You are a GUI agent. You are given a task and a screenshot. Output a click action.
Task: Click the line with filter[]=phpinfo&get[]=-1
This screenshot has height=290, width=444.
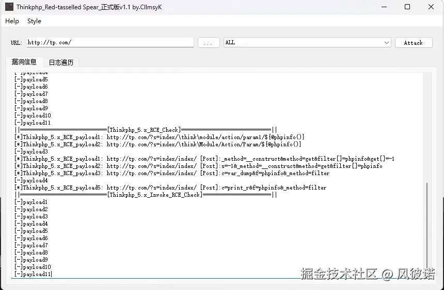click(x=204, y=159)
